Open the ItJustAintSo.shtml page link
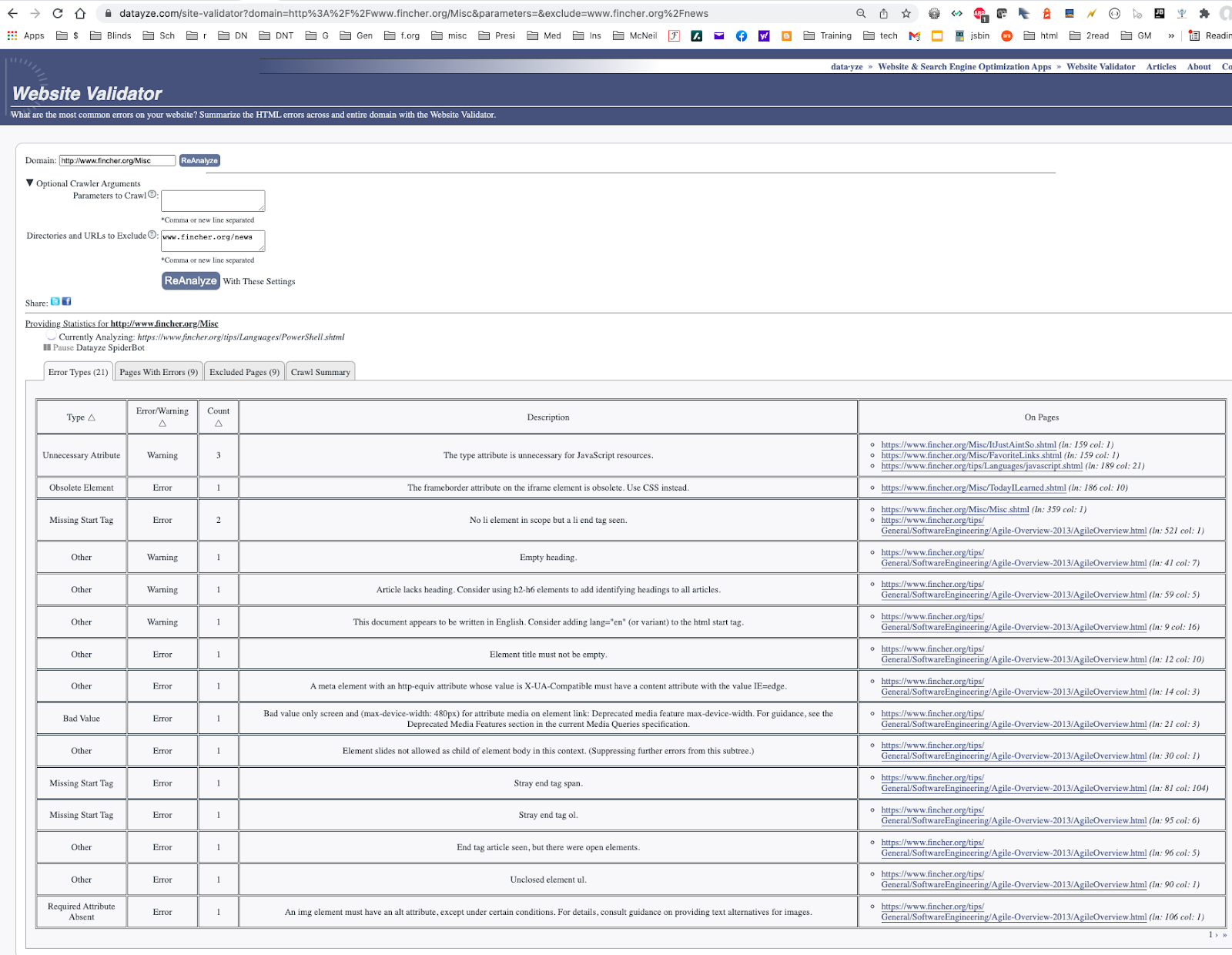This screenshot has width=1232, height=955. (969, 444)
